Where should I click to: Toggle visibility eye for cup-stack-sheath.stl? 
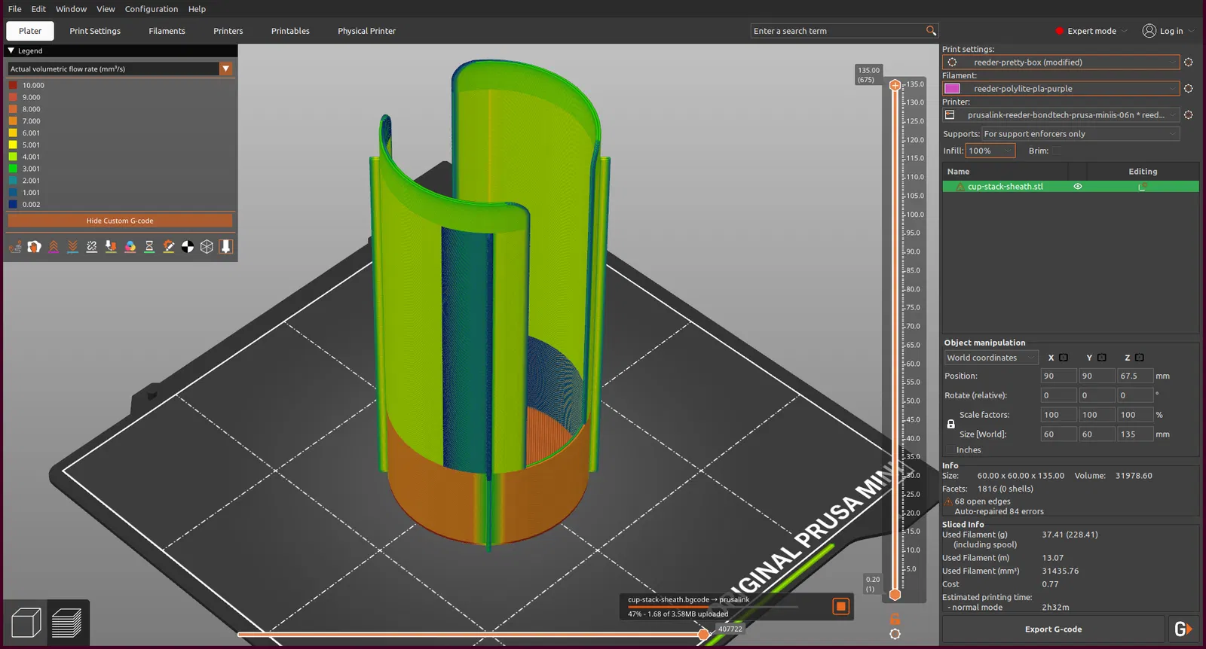[x=1078, y=187]
